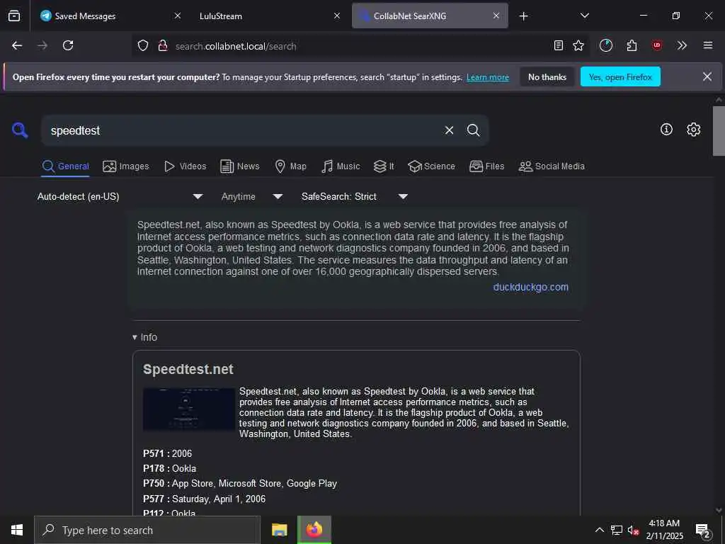Switch to LuluStream tab
Viewport: 725px width, 544px height.
(270, 16)
